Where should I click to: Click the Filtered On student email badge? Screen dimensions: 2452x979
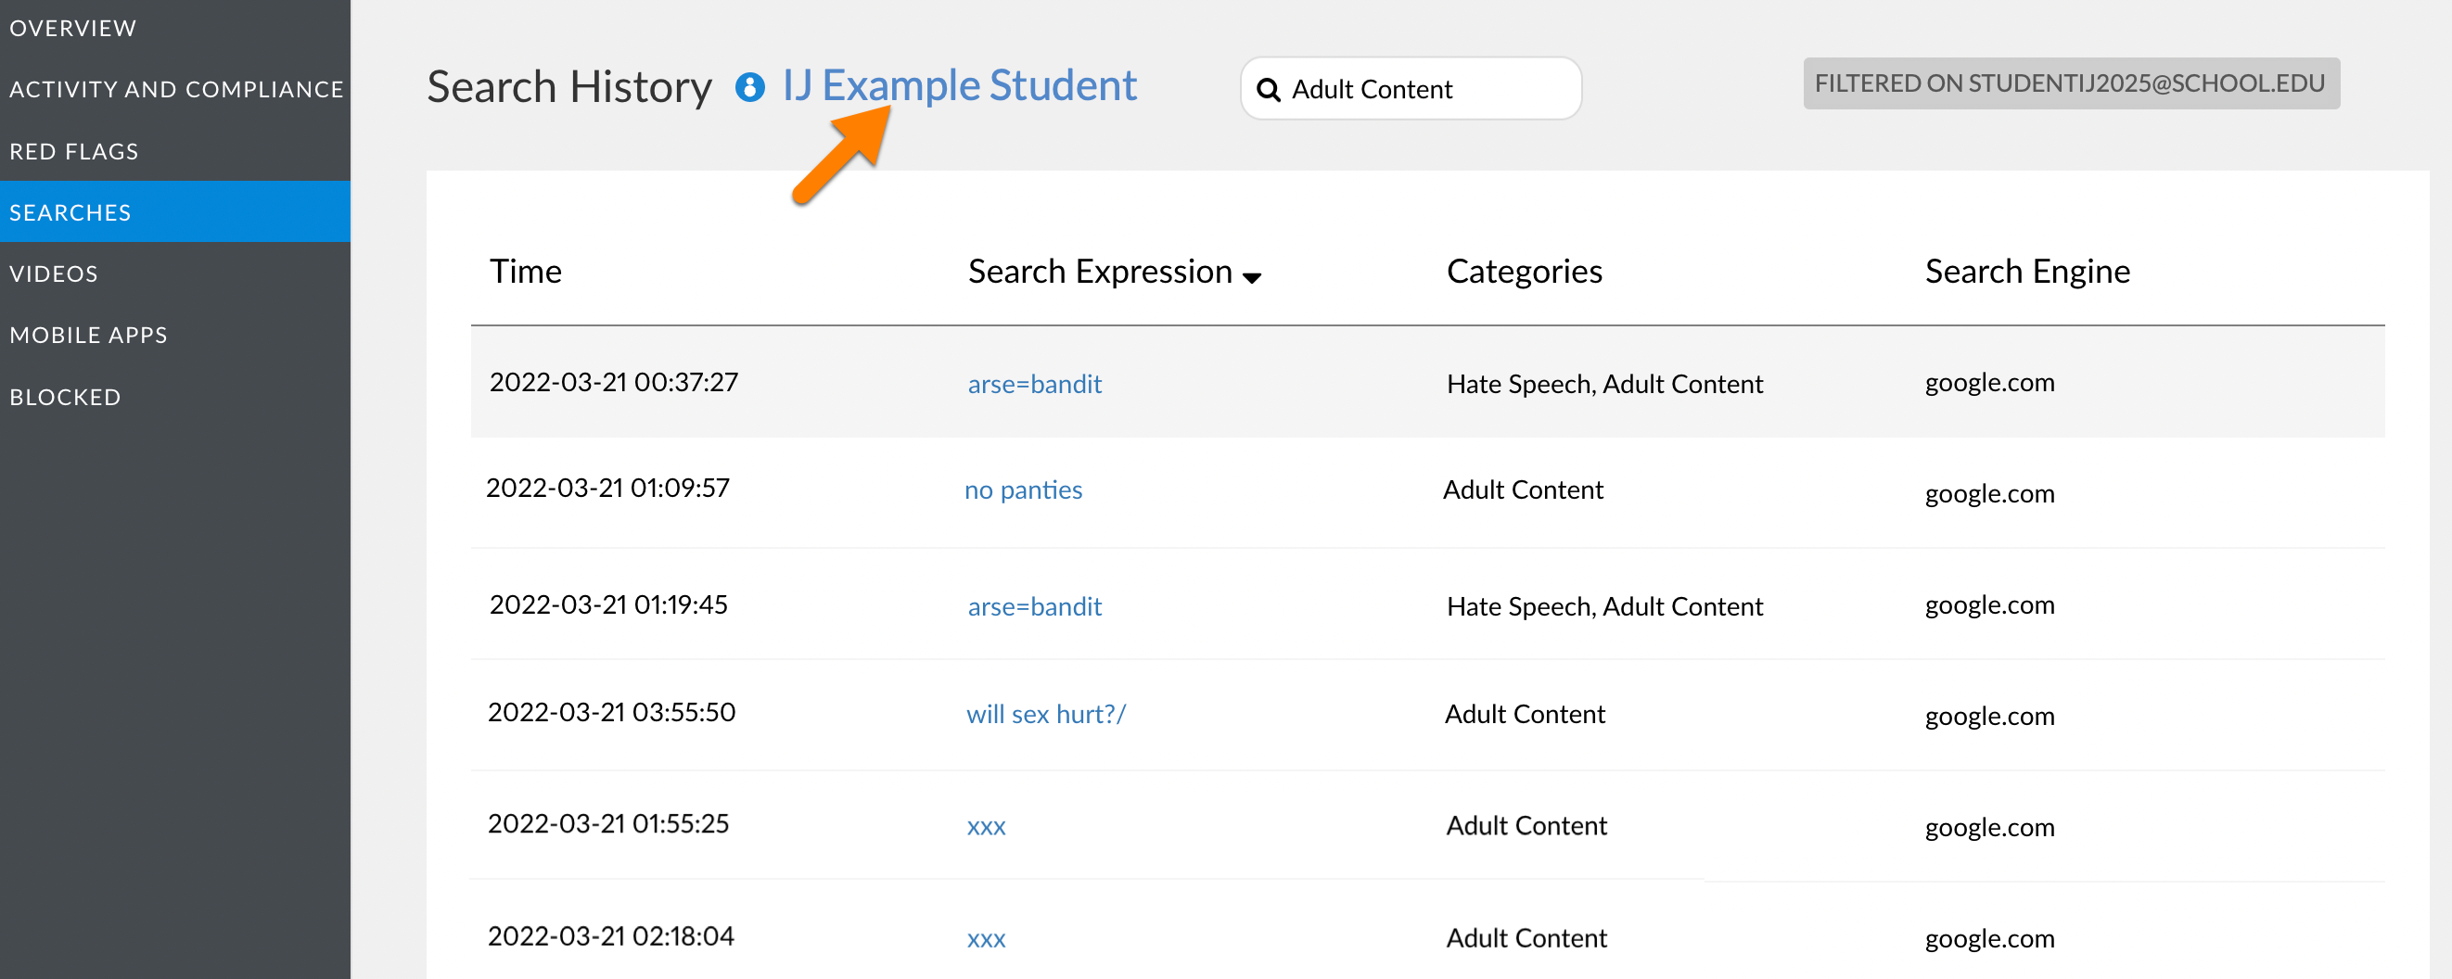[x=2070, y=83]
